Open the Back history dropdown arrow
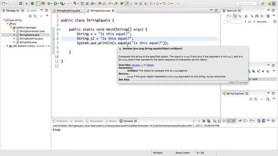The width and height of the screenshot is (278, 156). pos(172,3)
